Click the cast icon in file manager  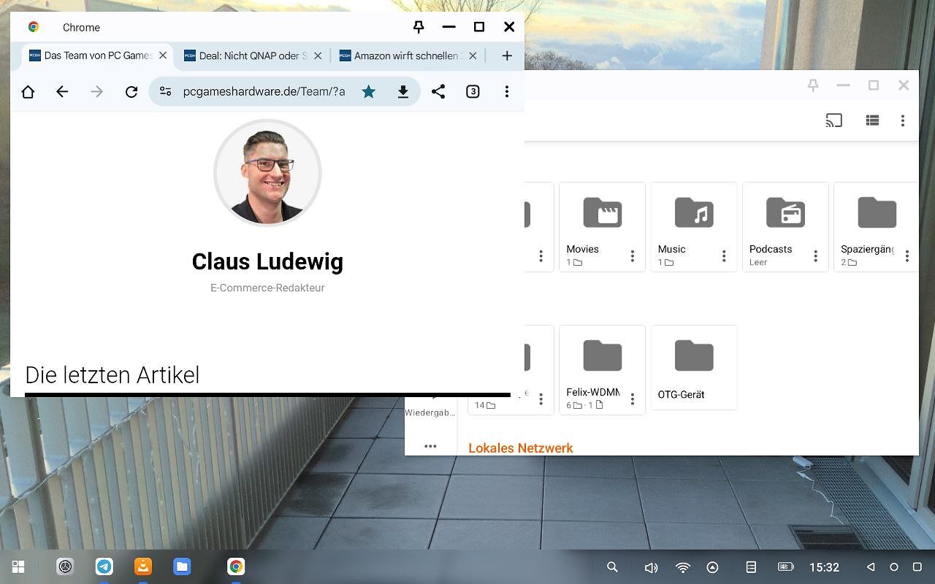(x=834, y=120)
